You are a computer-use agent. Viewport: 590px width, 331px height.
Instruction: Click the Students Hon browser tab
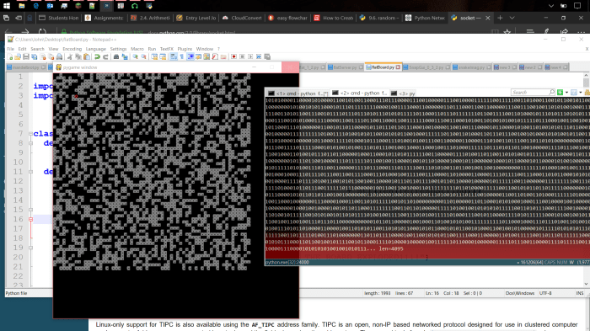pyautogui.click(x=59, y=18)
